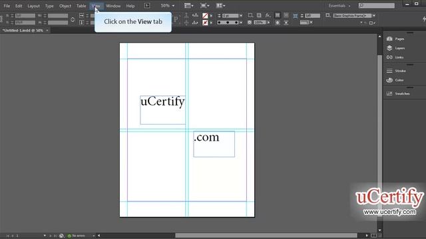Open the Swatches panel

coord(398,94)
